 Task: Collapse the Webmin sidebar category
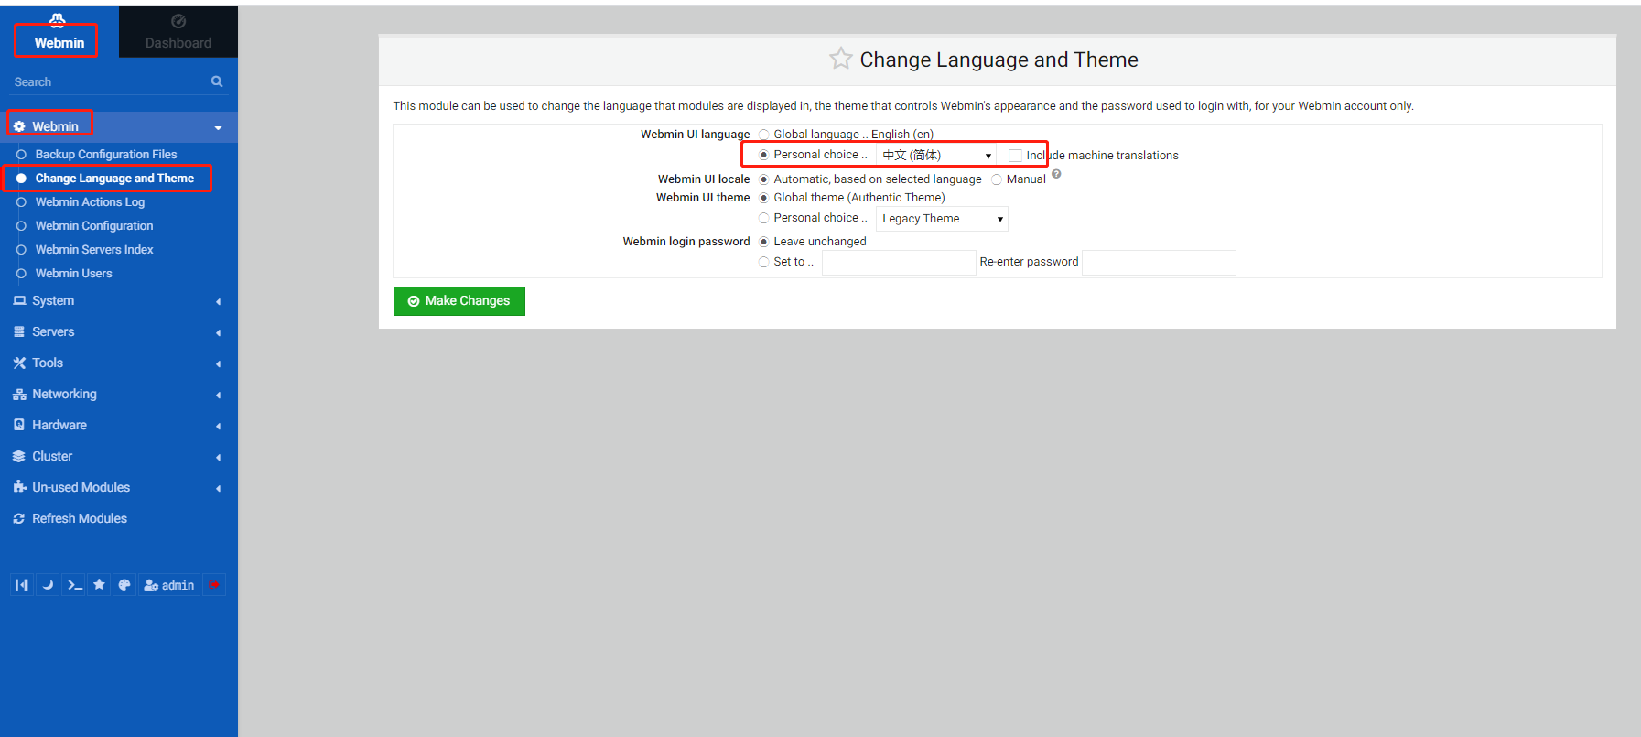(x=119, y=126)
